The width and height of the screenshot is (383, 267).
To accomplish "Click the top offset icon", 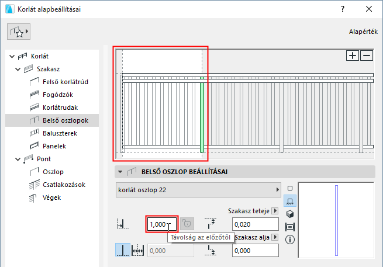I will [211, 224].
